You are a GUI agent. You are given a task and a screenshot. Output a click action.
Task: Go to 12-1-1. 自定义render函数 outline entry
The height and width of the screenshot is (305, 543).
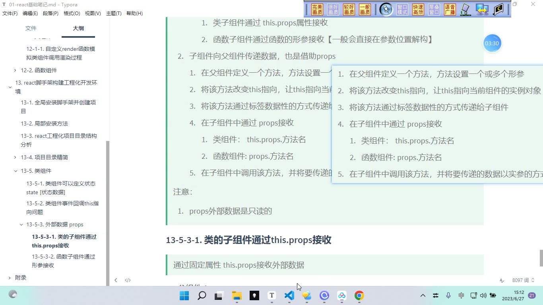pyautogui.click(x=61, y=53)
